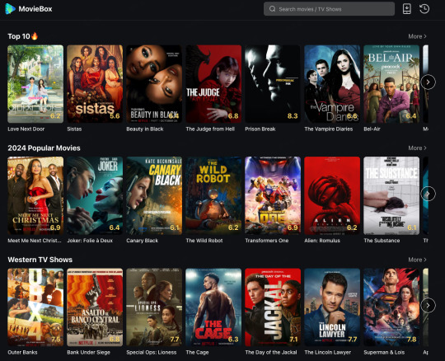Open The Vampire Diaries poster

tap(332, 84)
